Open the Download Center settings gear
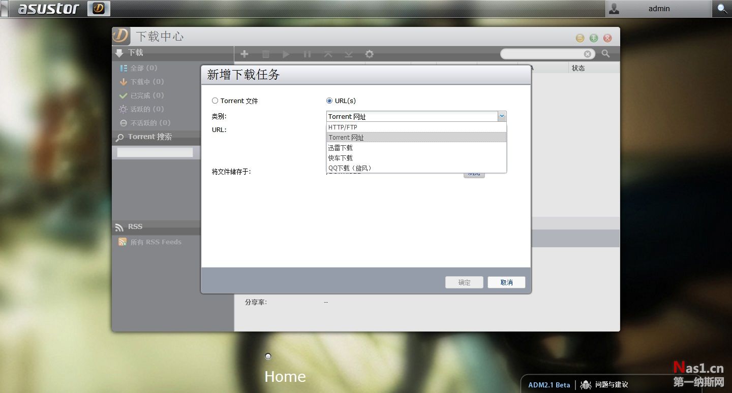 pos(370,54)
